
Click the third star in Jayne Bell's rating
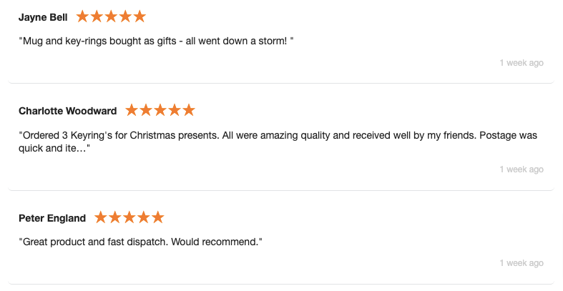(x=111, y=16)
